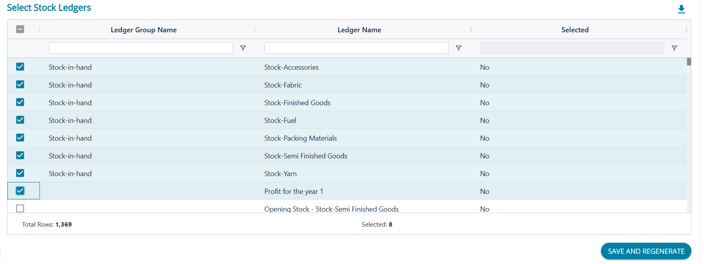Screen dimensions: 704x264
Task: Open filter menu for Ledger Group Name
Action: pos(243,48)
